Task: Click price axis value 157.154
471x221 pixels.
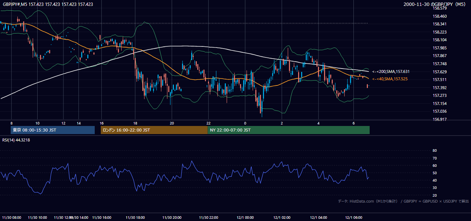Action: [x=440, y=104]
